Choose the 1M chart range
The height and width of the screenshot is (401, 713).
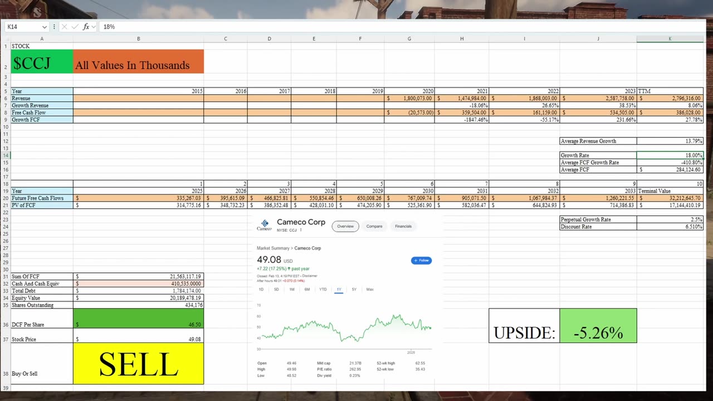click(292, 290)
